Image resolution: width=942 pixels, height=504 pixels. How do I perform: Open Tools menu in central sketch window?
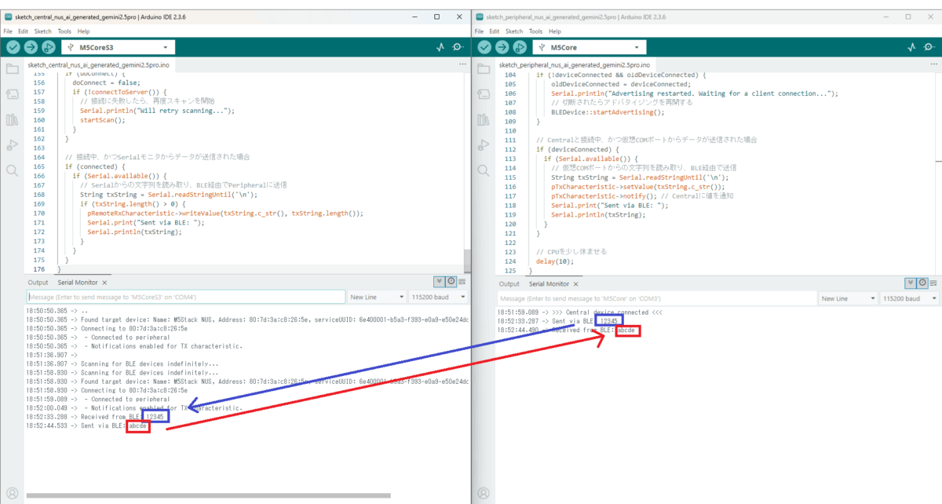click(64, 31)
